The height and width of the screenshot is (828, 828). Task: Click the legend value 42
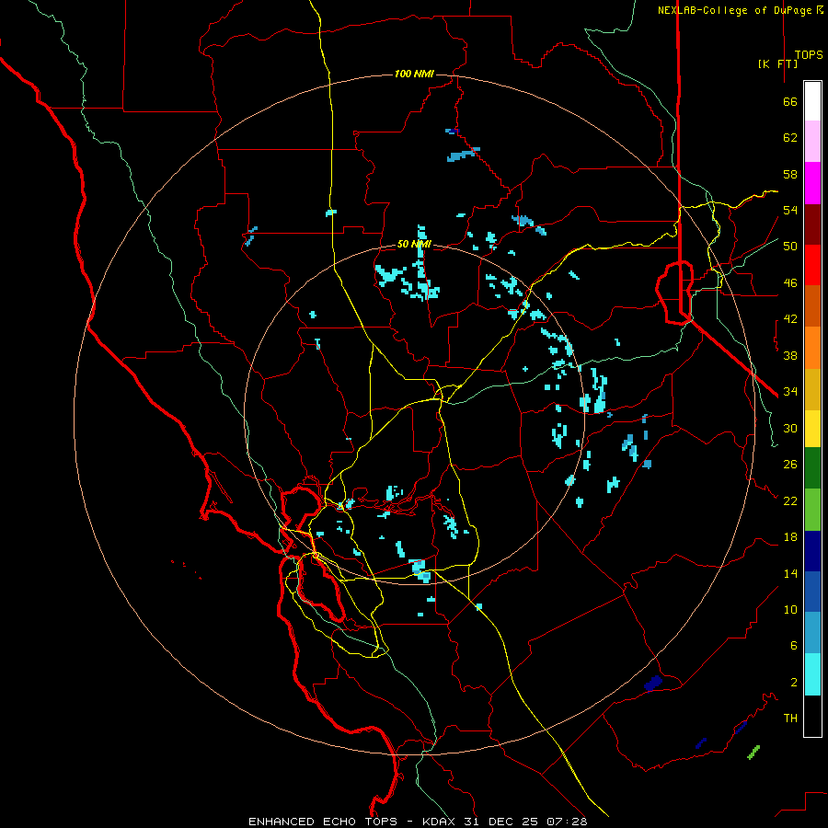coord(790,319)
